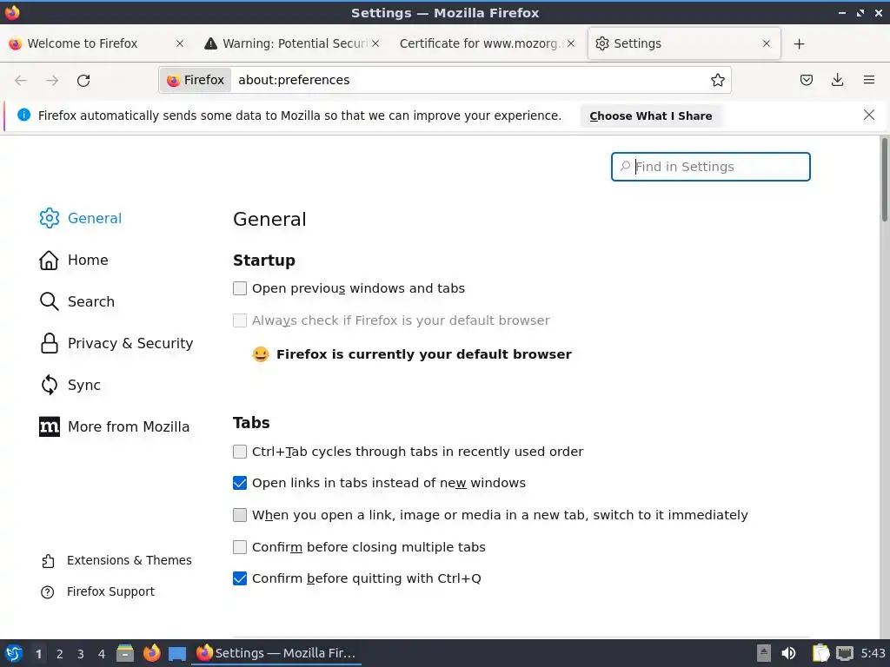Click the Firefox identity icon in address bar

pos(196,80)
